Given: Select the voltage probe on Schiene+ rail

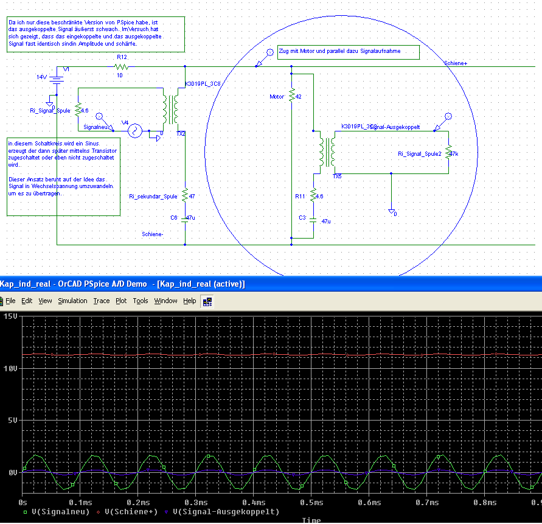Looking at the screenshot, I should click(264, 58).
